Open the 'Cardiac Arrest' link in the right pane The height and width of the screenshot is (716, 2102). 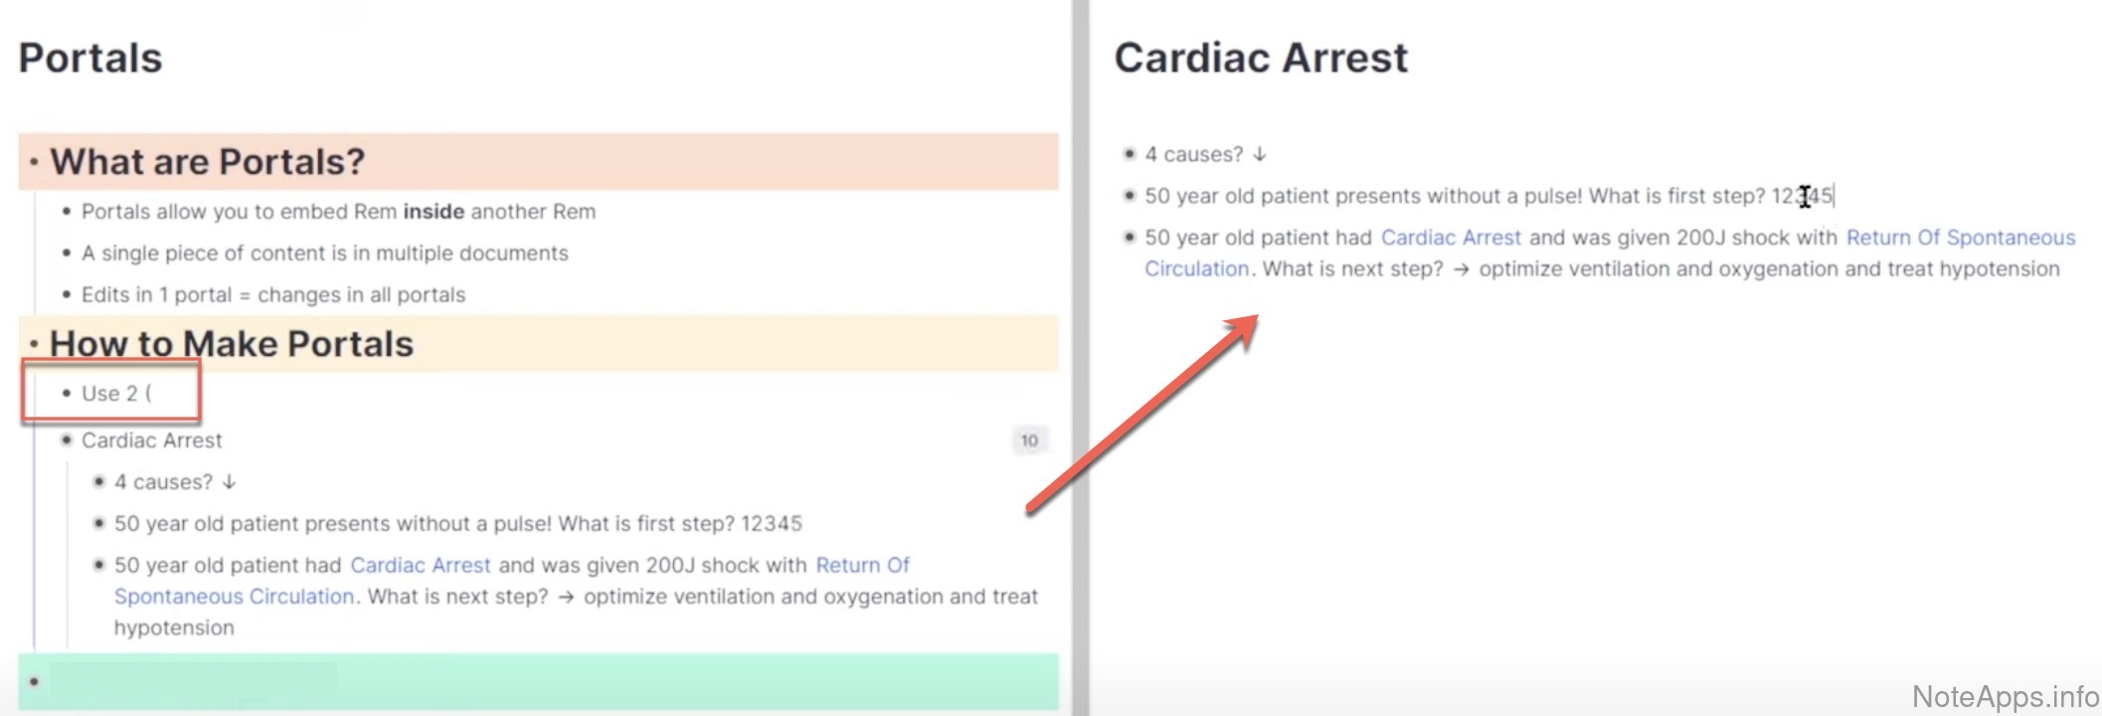click(1451, 238)
